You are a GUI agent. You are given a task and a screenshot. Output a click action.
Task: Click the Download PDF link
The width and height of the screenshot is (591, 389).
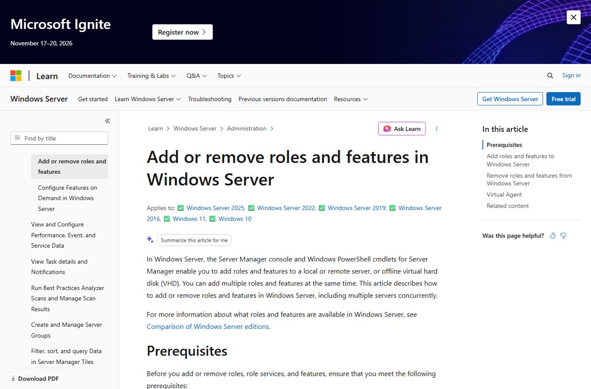[x=35, y=379]
